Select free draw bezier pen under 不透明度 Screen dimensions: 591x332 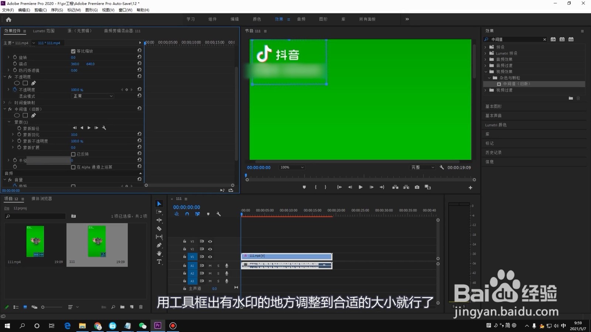34,83
